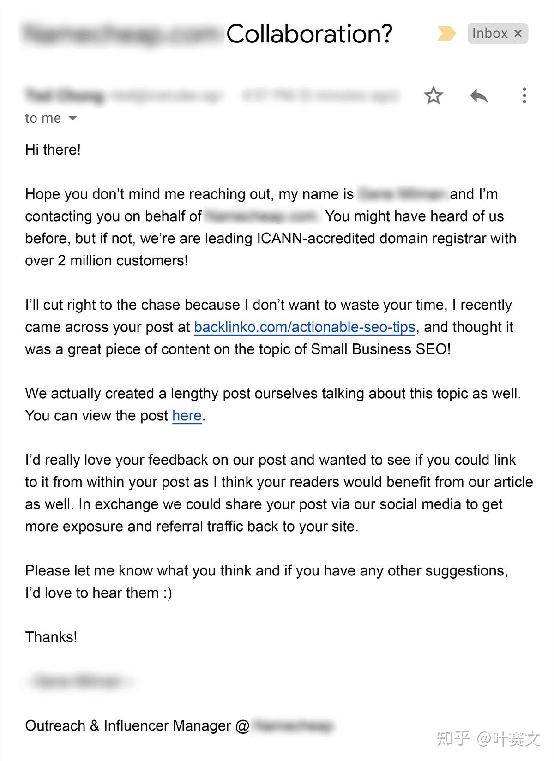The image size is (554, 761).
Task: Click the blurred sender name in the header
Action: 65,96
